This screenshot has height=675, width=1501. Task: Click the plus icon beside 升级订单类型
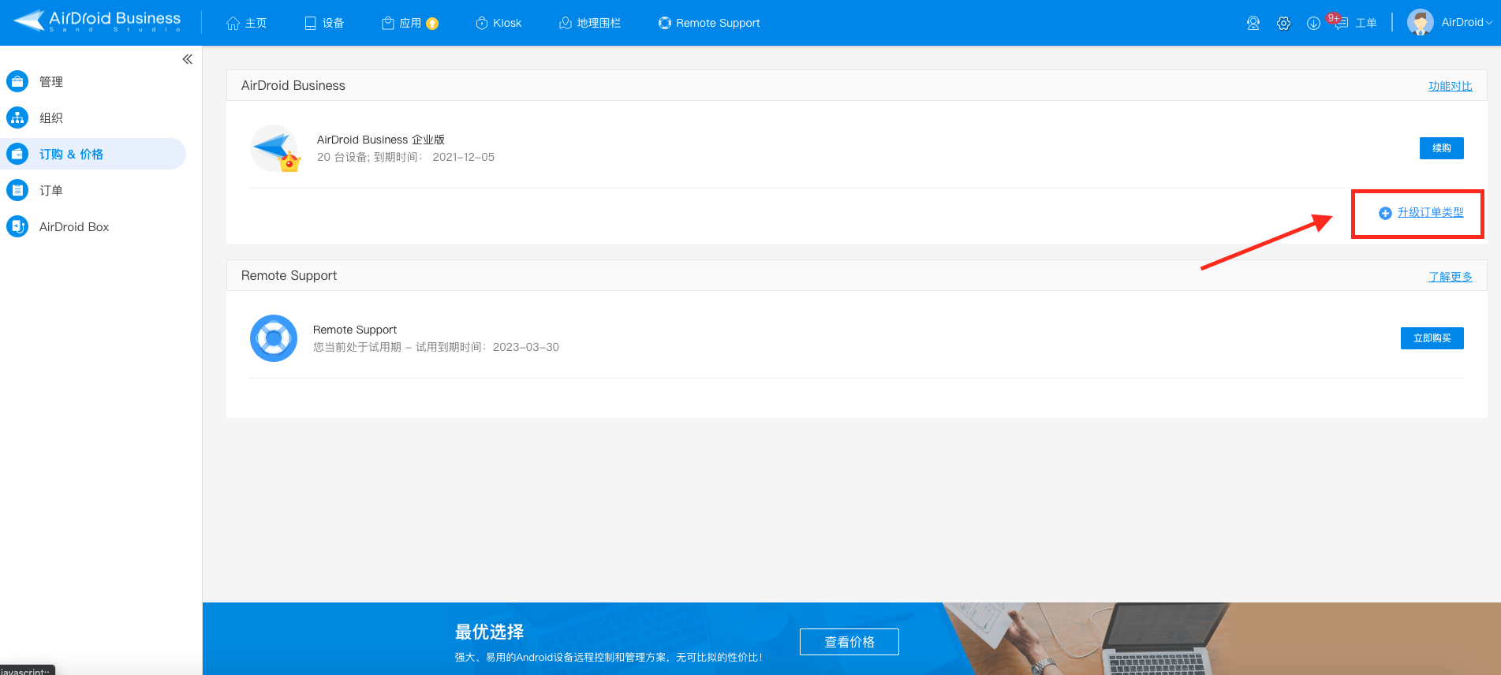(x=1385, y=213)
